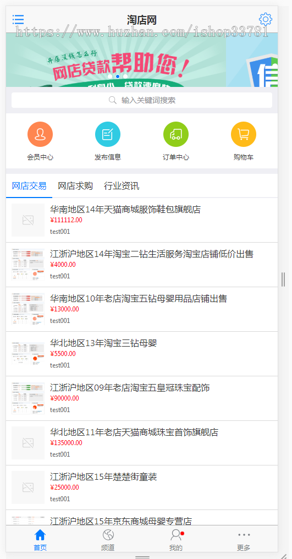Open the 订单中心 order center truck icon
The height and width of the screenshot is (559, 292).
[x=176, y=134]
